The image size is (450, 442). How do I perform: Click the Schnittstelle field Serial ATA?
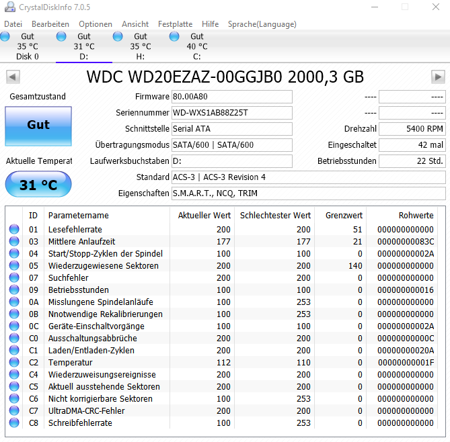pos(232,129)
